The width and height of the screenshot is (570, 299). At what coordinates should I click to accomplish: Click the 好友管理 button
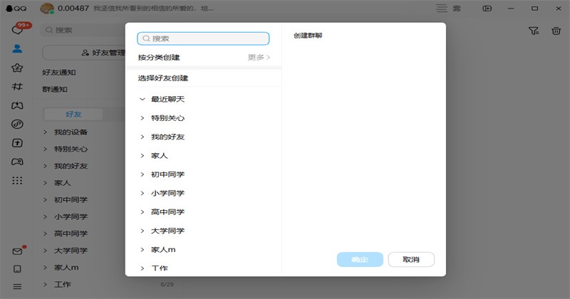coord(84,53)
